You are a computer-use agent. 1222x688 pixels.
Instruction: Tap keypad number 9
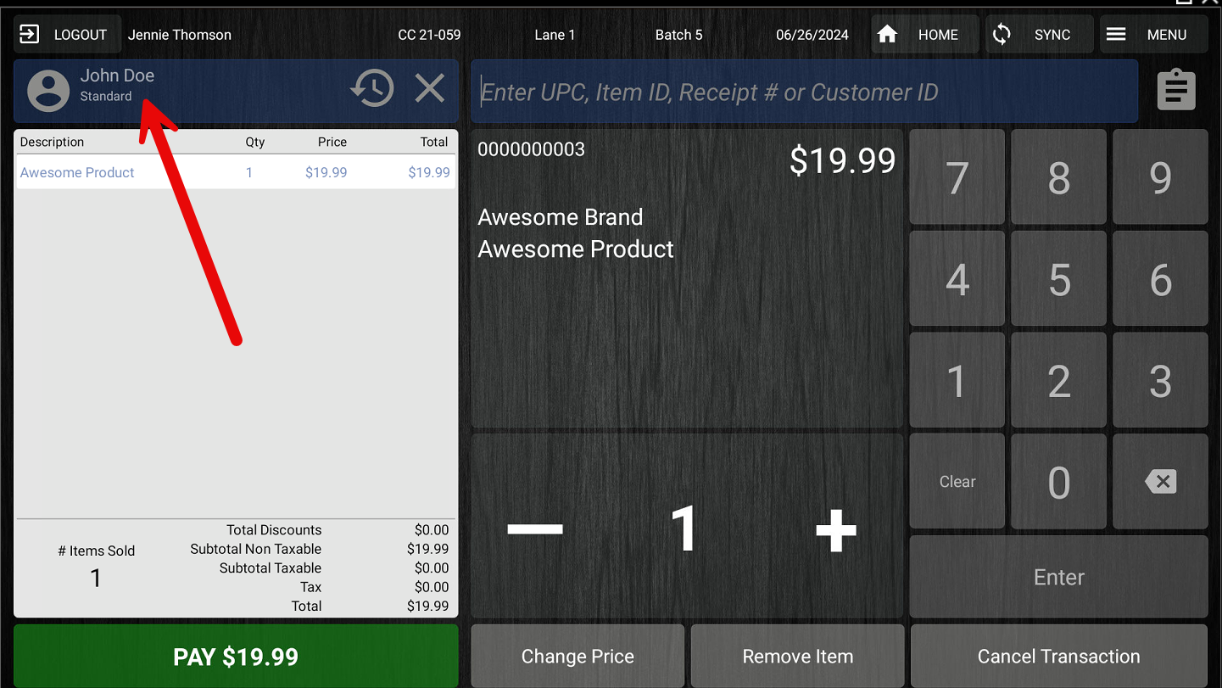(x=1160, y=177)
